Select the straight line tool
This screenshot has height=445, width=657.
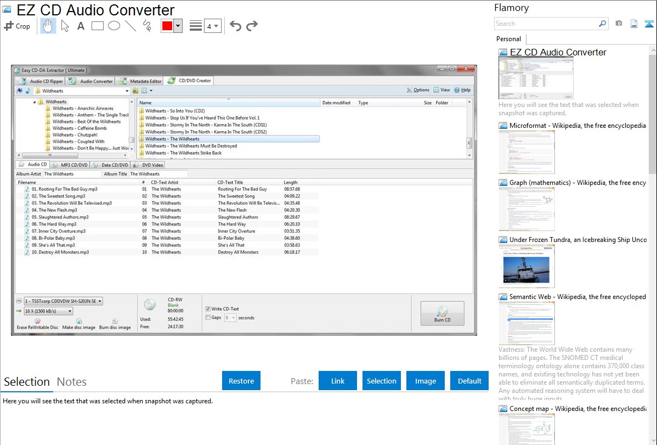click(131, 26)
